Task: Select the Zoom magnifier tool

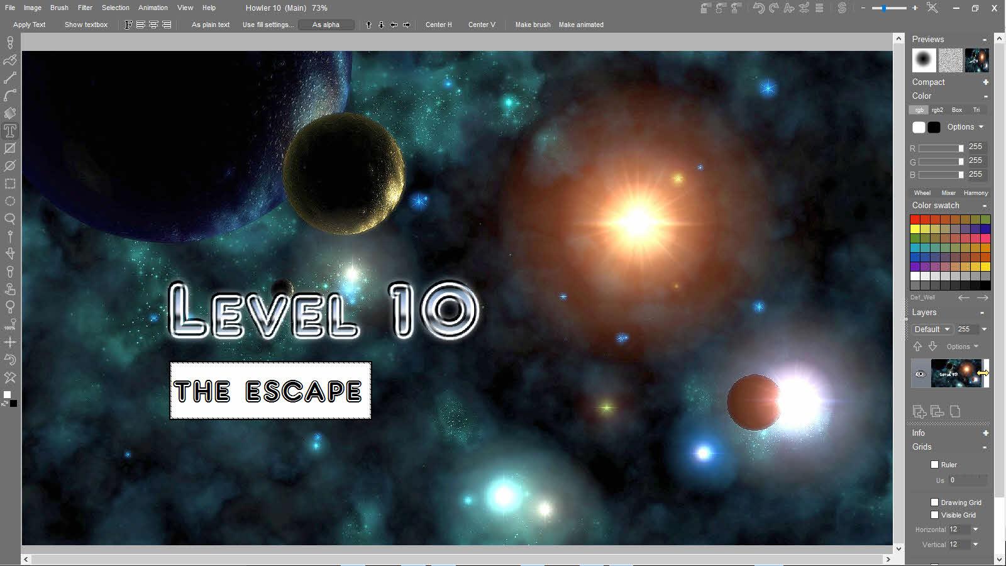Action: pyautogui.click(x=10, y=219)
